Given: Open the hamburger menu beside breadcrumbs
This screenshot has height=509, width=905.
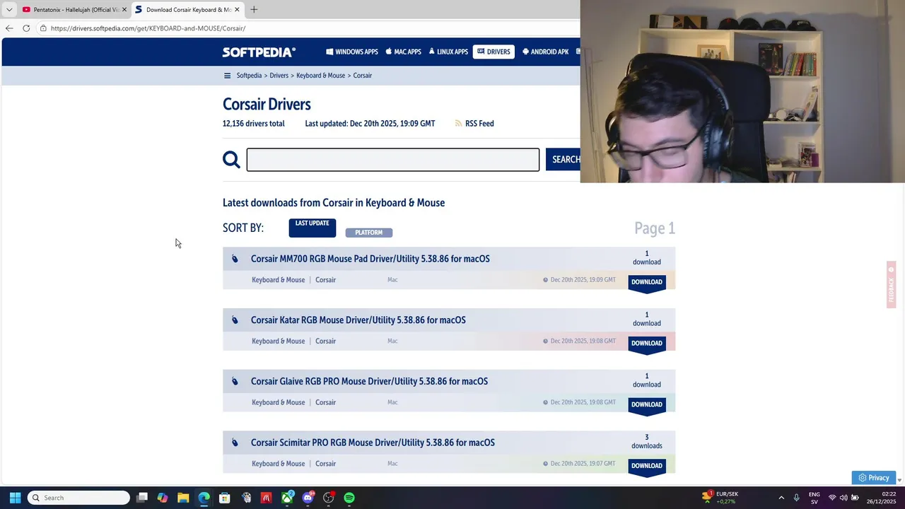Looking at the screenshot, I should click(227, 76).
